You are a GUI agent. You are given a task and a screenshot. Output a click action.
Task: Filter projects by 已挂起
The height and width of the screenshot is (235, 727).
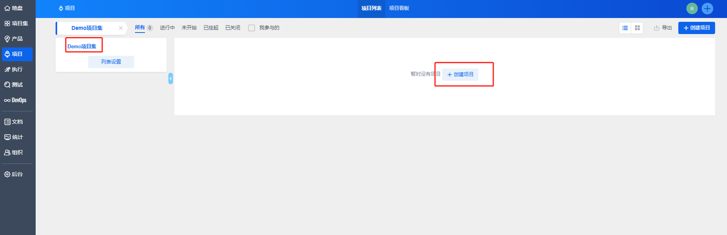(211, 28)
